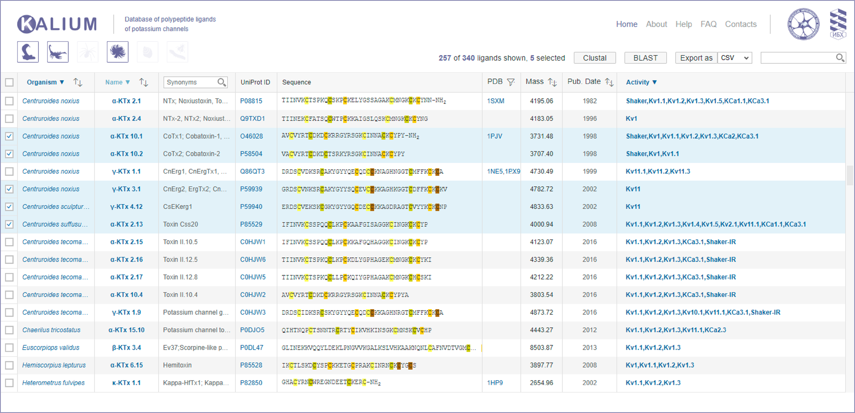The height and width of the screenshot is (413, 855).
Task: Toggle the sea anemone filter icon
Action: coord(118,52)
